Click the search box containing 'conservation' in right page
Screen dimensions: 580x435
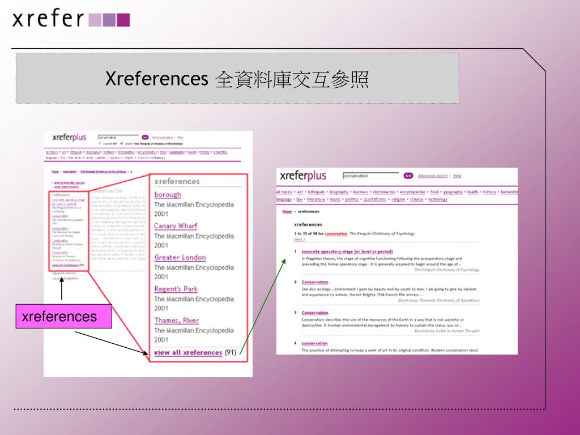[371, 176]
